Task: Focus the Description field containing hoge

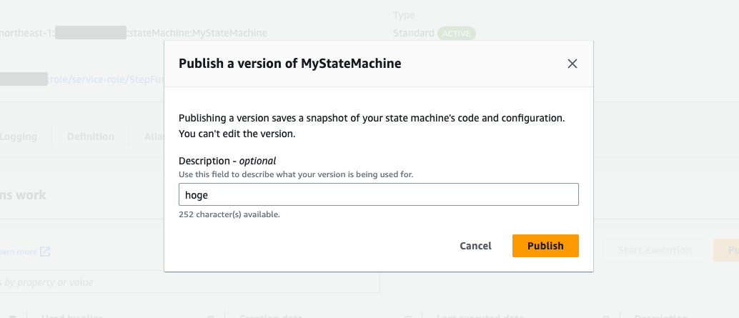Action: [x=378, y=194]
